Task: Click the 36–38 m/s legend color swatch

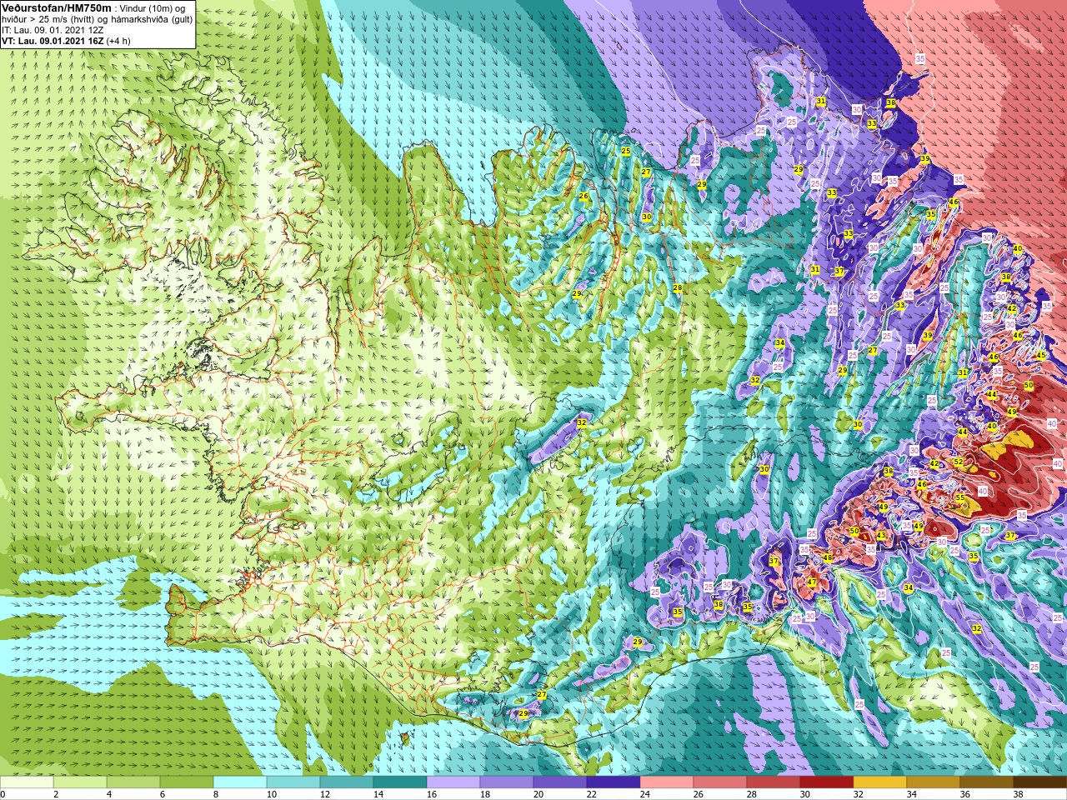Action: pos(987,782)
